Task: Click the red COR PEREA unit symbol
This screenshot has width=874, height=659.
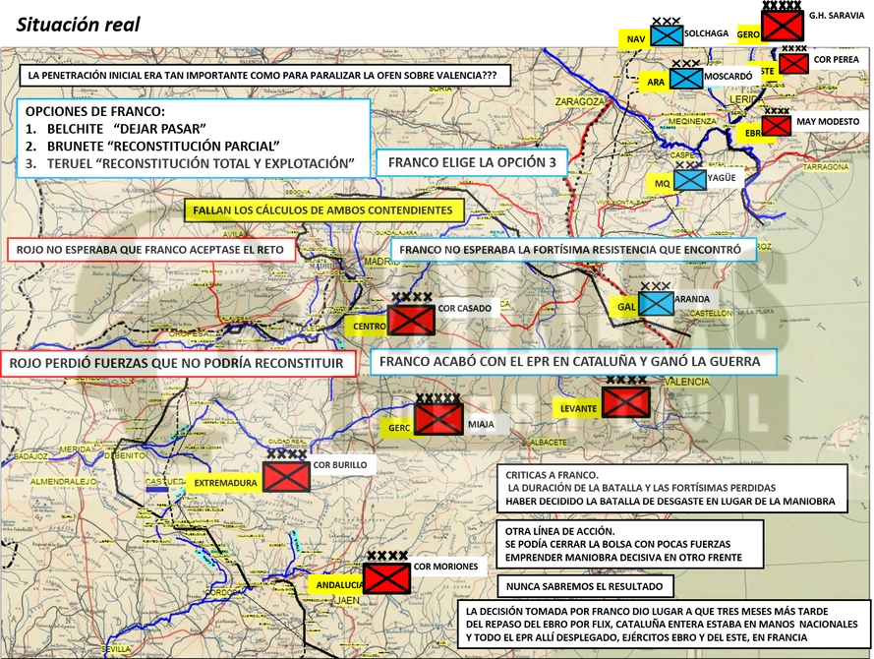Action: tap(793, 63)
